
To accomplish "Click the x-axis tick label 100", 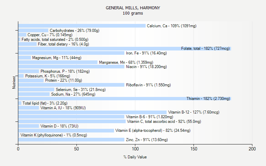I will [135, 149].
